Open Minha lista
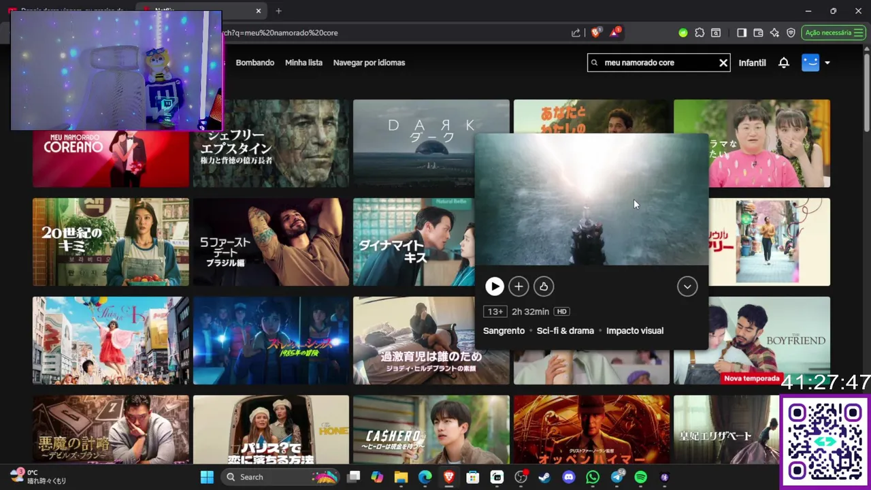Image resolution: width=871 pixels, height=490 pixels. (x=303, y=63)
